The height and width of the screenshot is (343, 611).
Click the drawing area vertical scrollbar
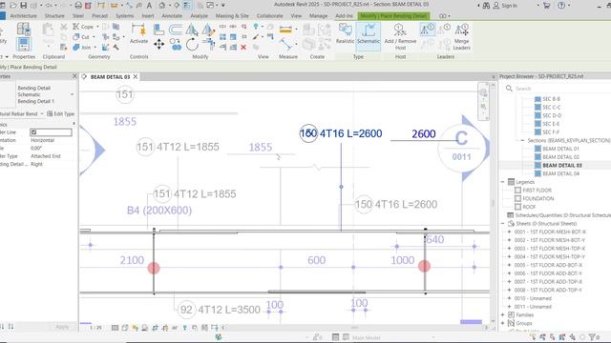(x=493, y=202)
